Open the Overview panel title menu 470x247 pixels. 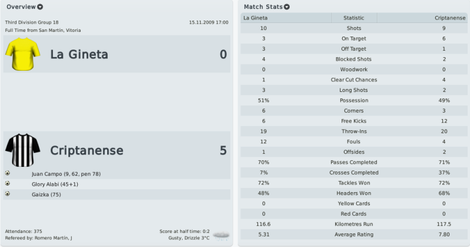21,6
